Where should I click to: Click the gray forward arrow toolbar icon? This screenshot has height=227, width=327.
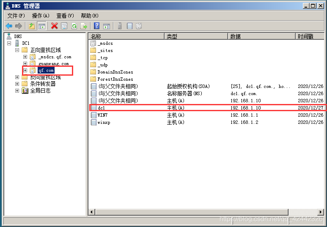point(19,26)
